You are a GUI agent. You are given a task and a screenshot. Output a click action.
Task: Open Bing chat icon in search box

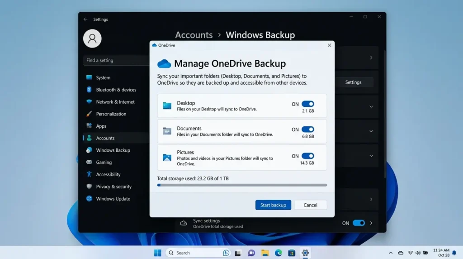point(226,253)
